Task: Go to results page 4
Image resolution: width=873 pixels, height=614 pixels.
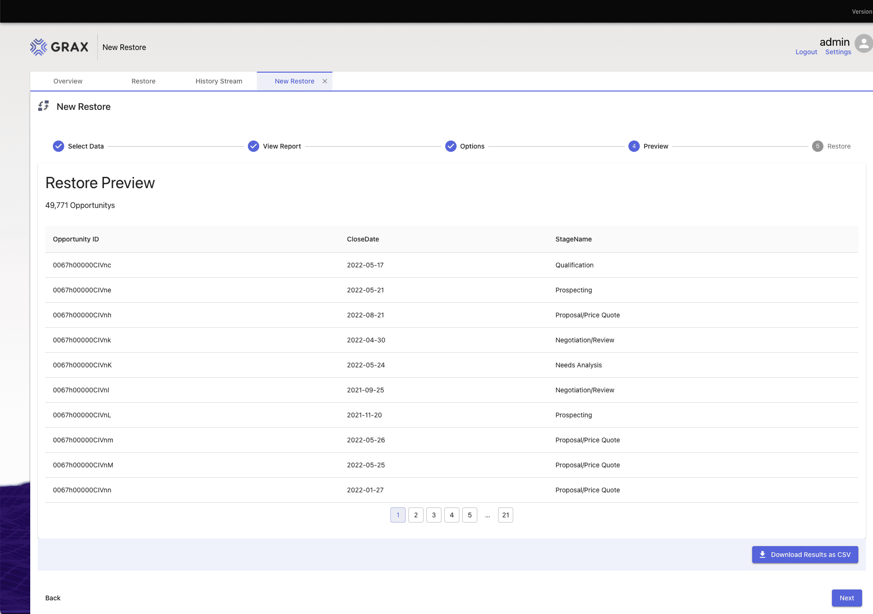Action: (x=452, y=515)
